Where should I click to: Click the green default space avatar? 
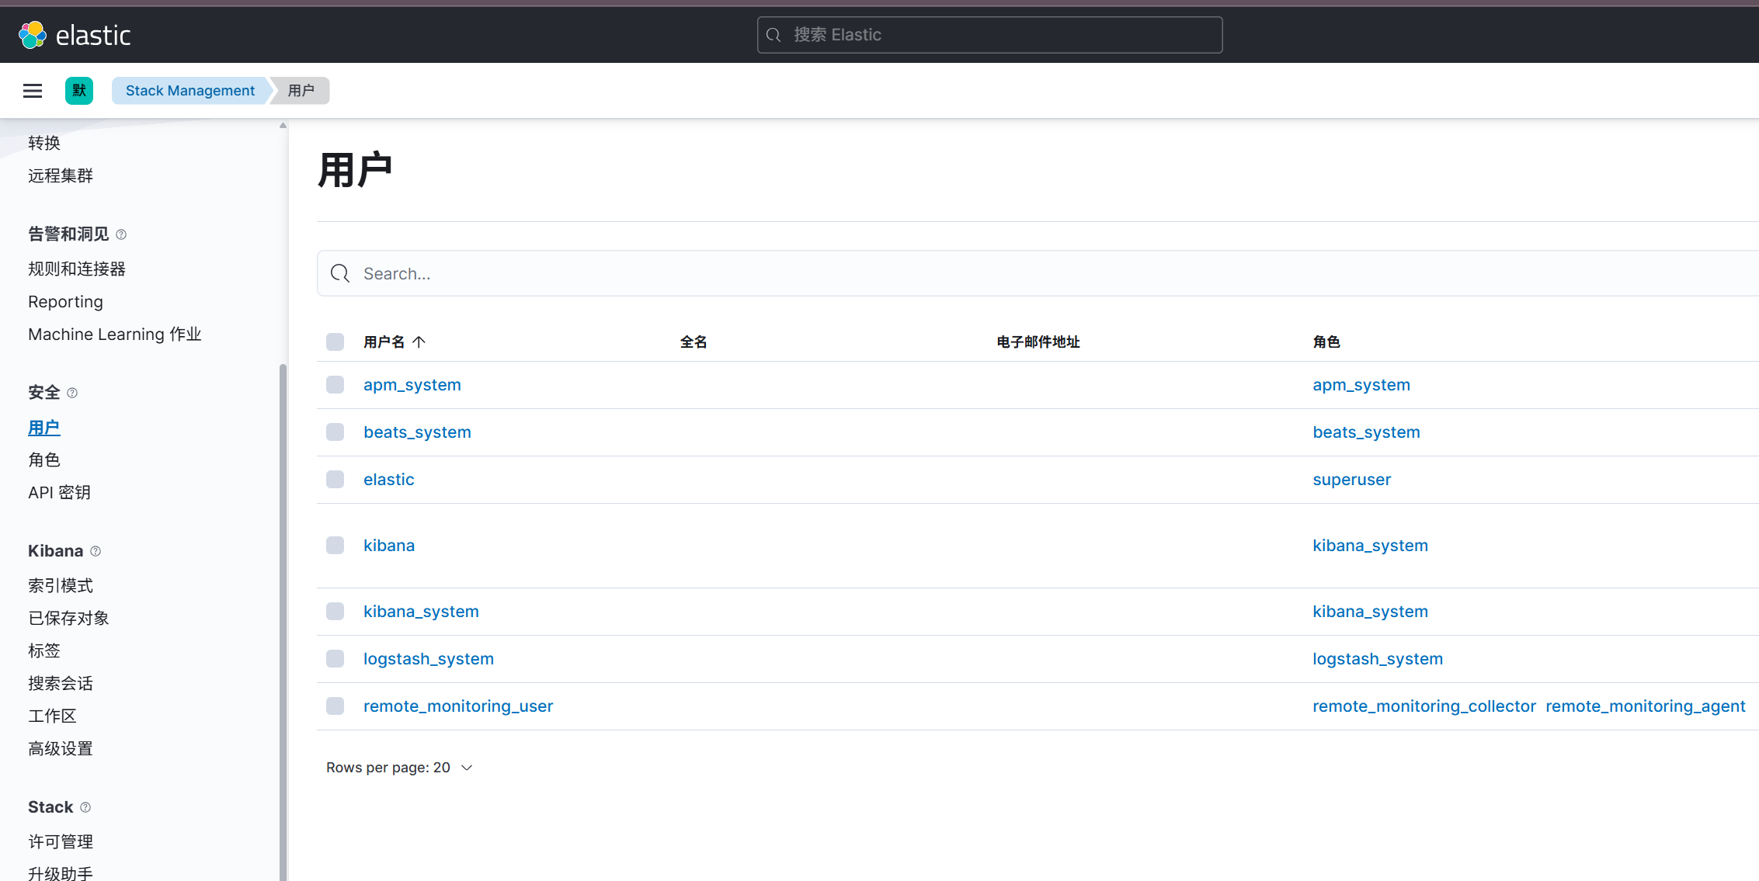[79, 91]
